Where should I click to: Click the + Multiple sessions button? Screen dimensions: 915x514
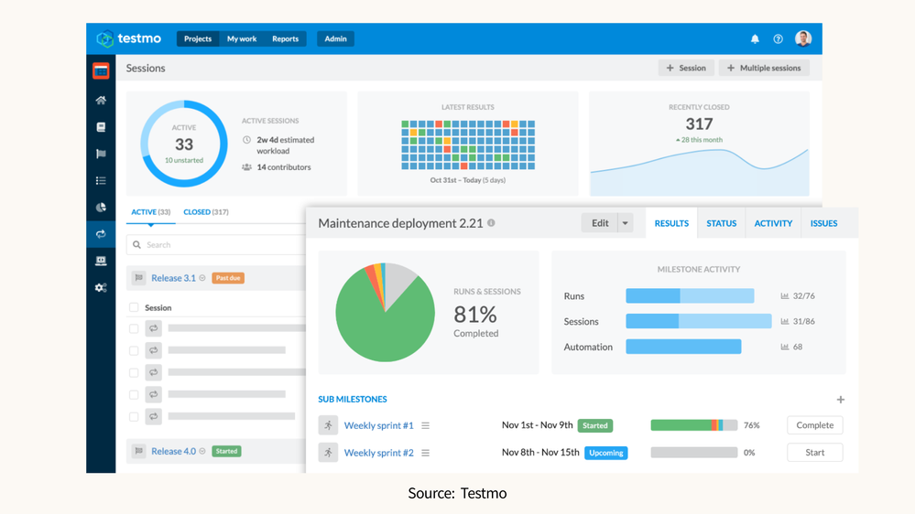[764, 69]
